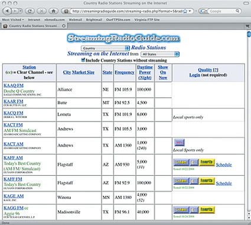Open the Brightmail bookmark
Screen dimensions: 251x225
tap(94, 20)
